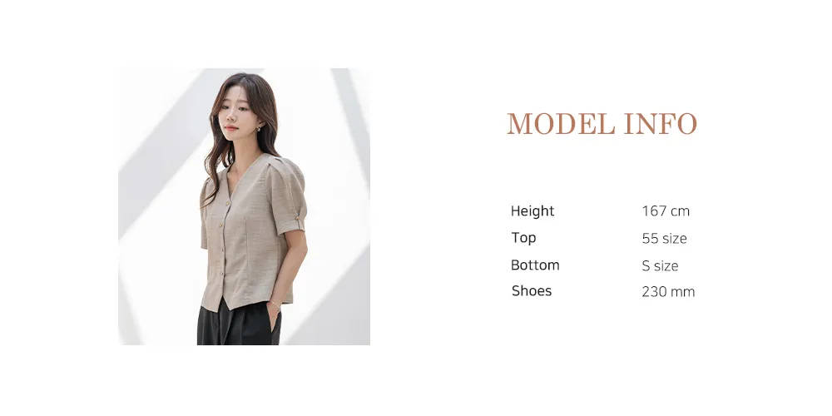Click the model's bracelet
Image resolution: width=832 pixels, height=416 pixels.
coord(275,305)
